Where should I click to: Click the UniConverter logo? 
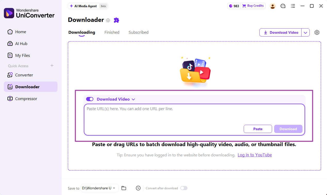pos(29,13)
